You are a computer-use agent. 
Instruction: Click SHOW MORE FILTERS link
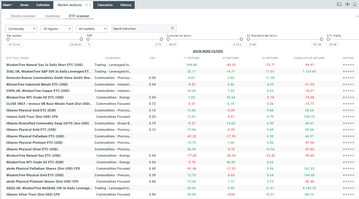[208, 51]
